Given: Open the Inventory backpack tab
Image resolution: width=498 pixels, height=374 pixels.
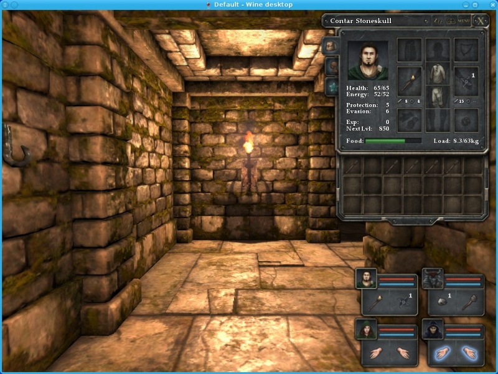Looking at the screenshot, I should click(331, 46).
